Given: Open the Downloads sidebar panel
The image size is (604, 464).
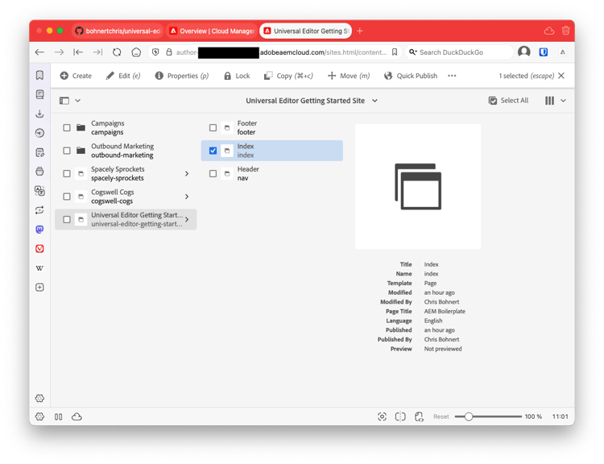Looking at the screenshot, I should click(x=39, y=114).
